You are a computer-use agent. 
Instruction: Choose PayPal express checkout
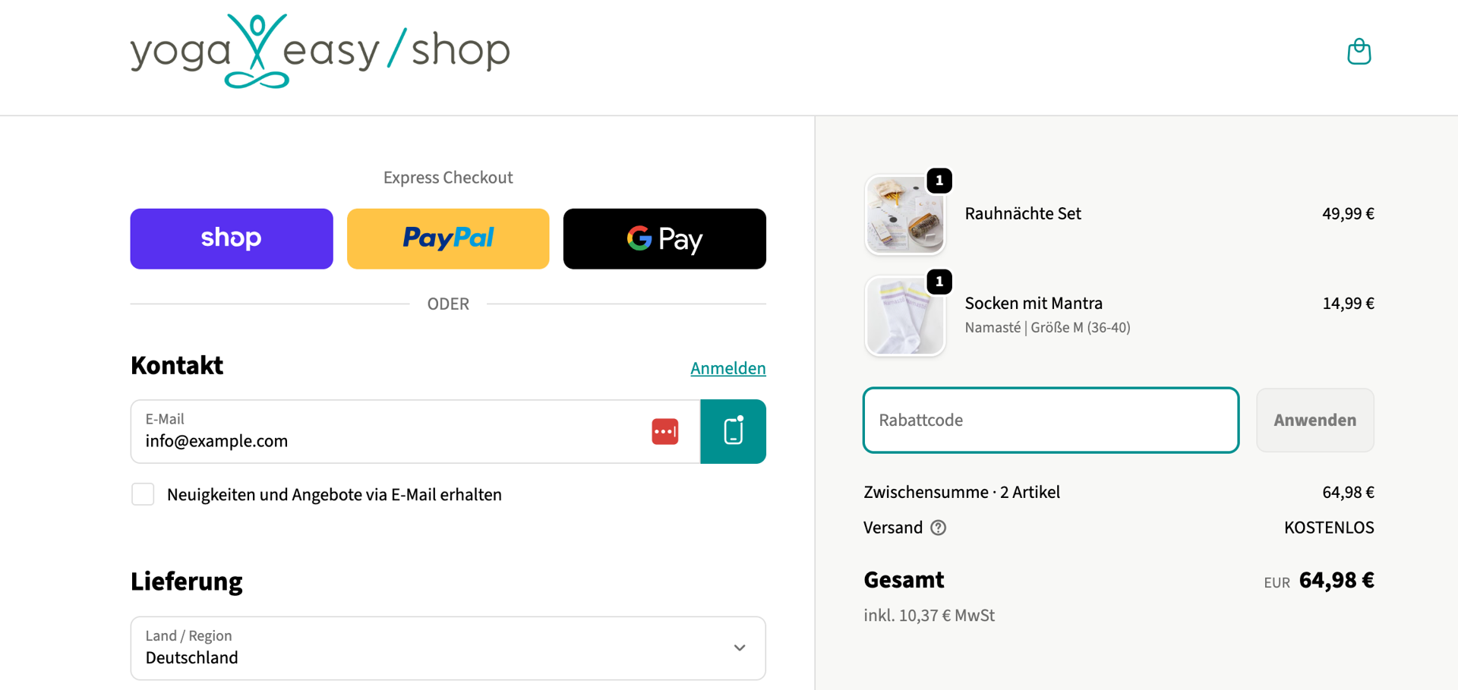point(448,238)
